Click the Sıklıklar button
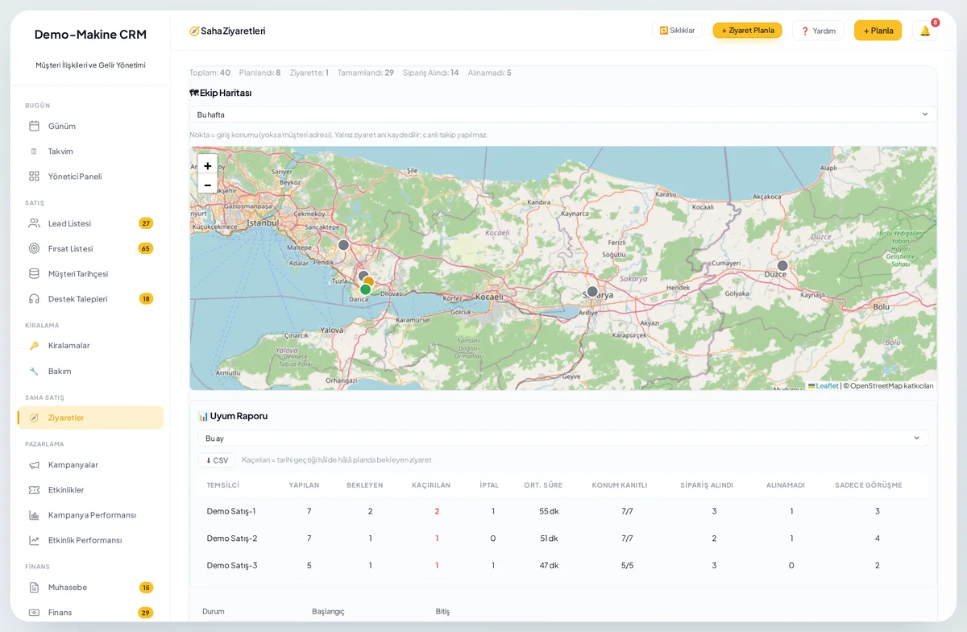 tap(677, 31)
